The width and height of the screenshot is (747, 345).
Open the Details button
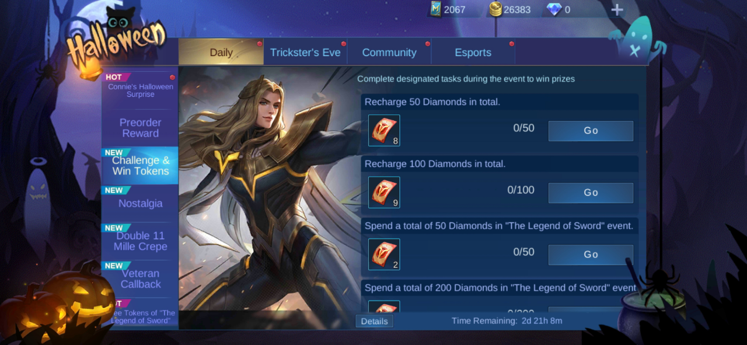click(x=374, y=321)
